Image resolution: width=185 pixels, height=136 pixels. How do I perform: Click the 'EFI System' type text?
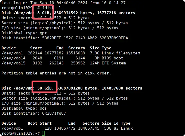[114, 63]
